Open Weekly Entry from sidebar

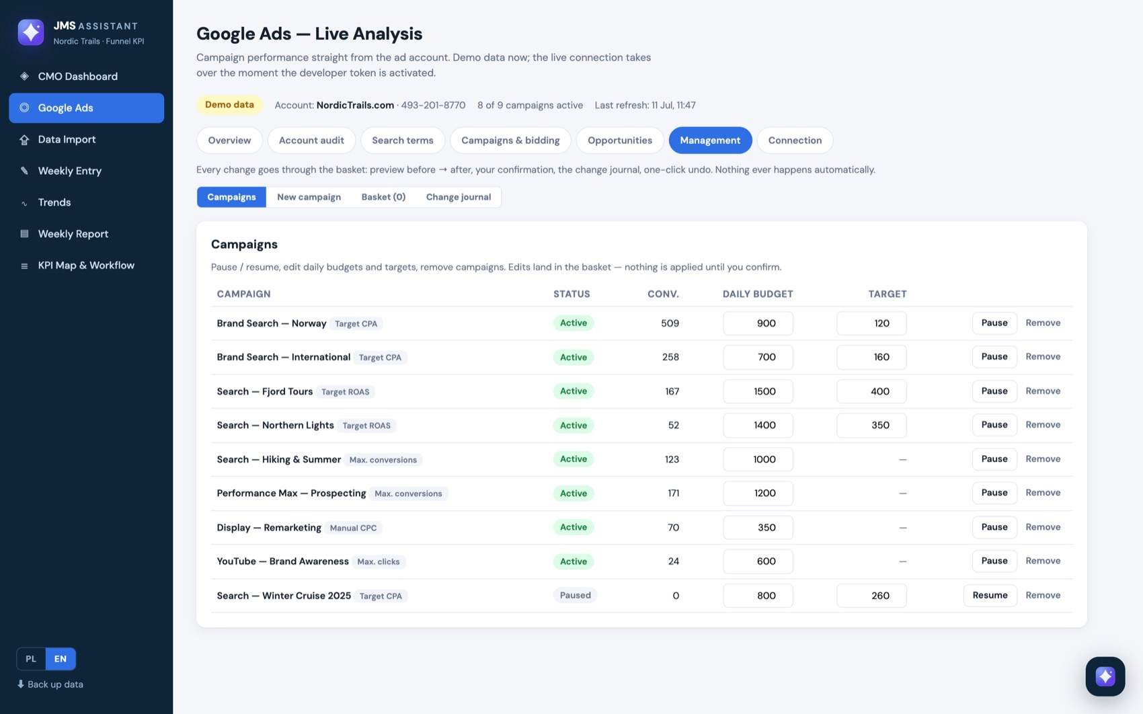(86, 171)
